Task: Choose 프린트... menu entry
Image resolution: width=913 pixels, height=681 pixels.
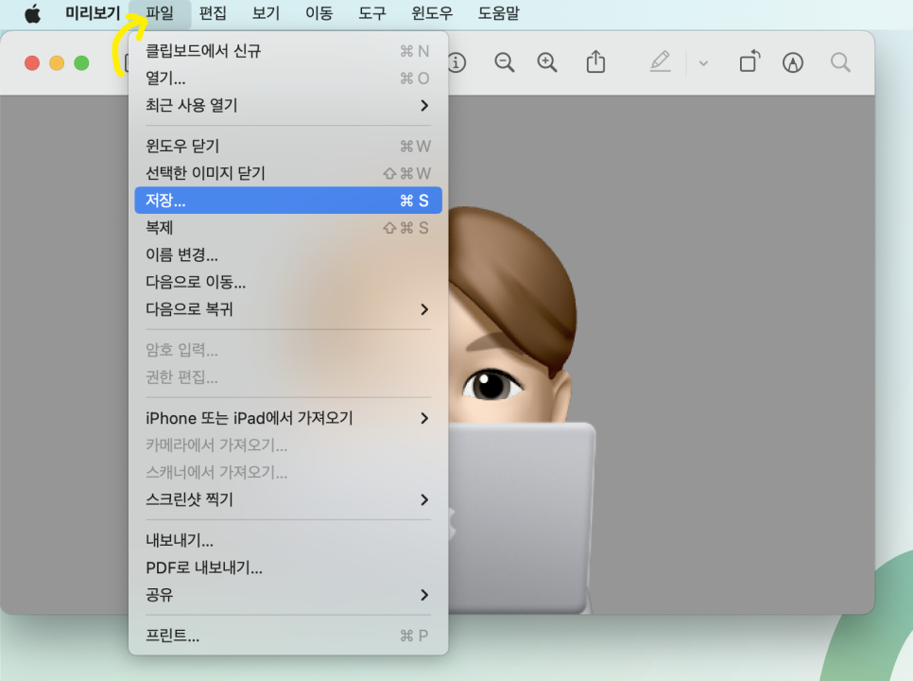Action: [x=173, y=636]
